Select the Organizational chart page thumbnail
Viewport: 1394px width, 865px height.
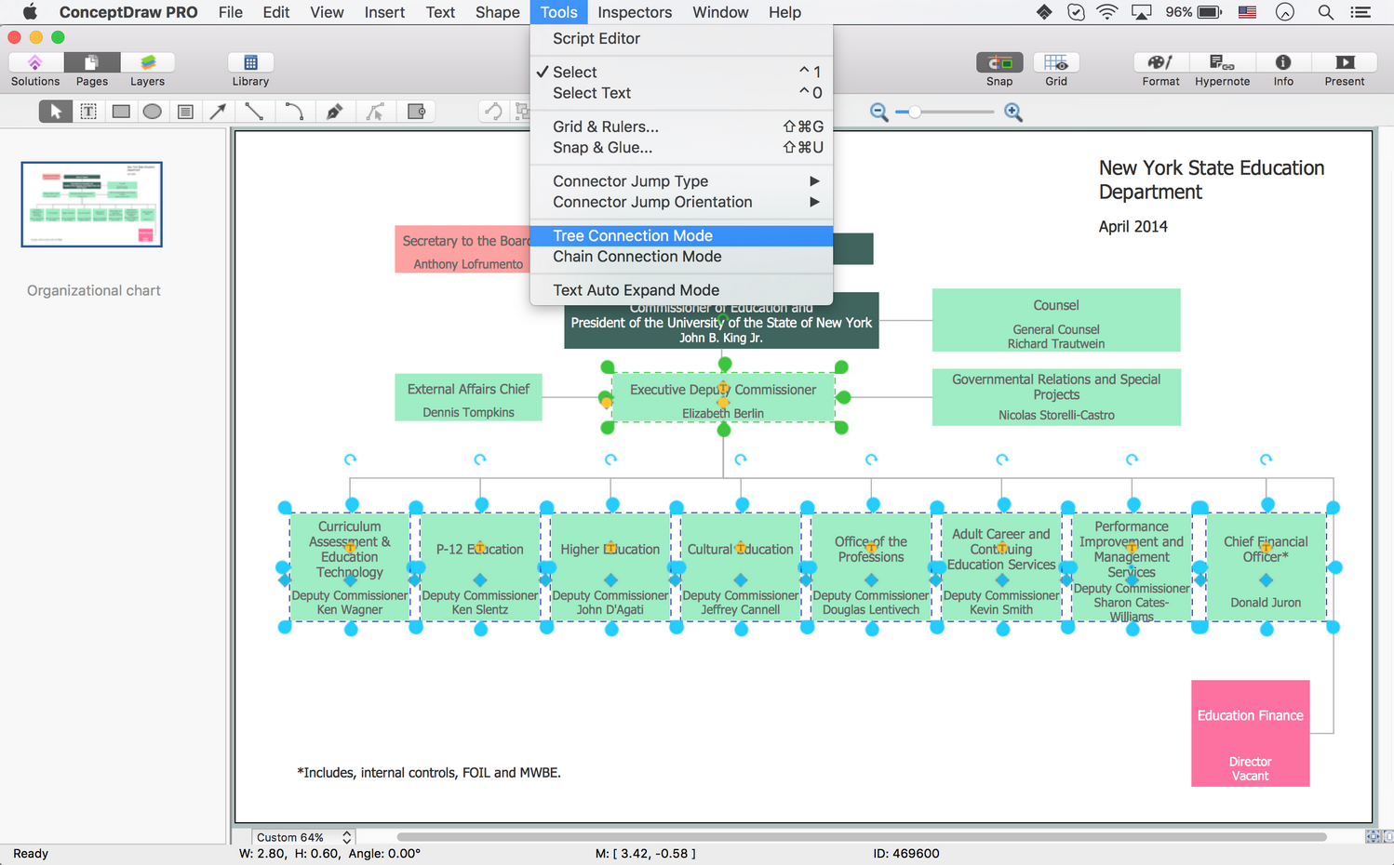coord(92,205)
